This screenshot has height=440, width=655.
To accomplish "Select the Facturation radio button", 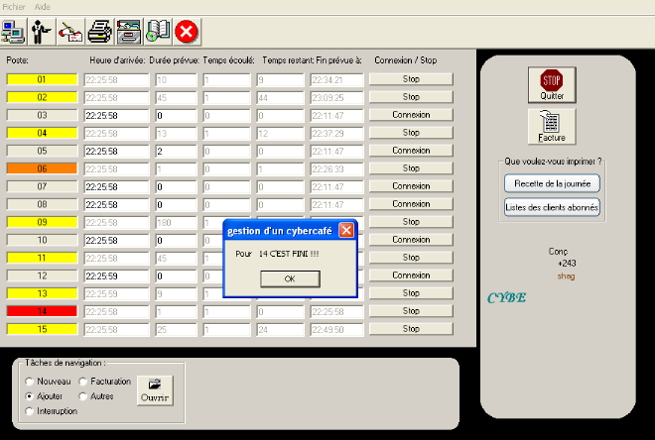I will pyautogui.click(x=84, y=382).
